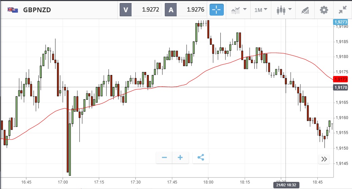Zoom in chart with plus button

click(180, 157)
